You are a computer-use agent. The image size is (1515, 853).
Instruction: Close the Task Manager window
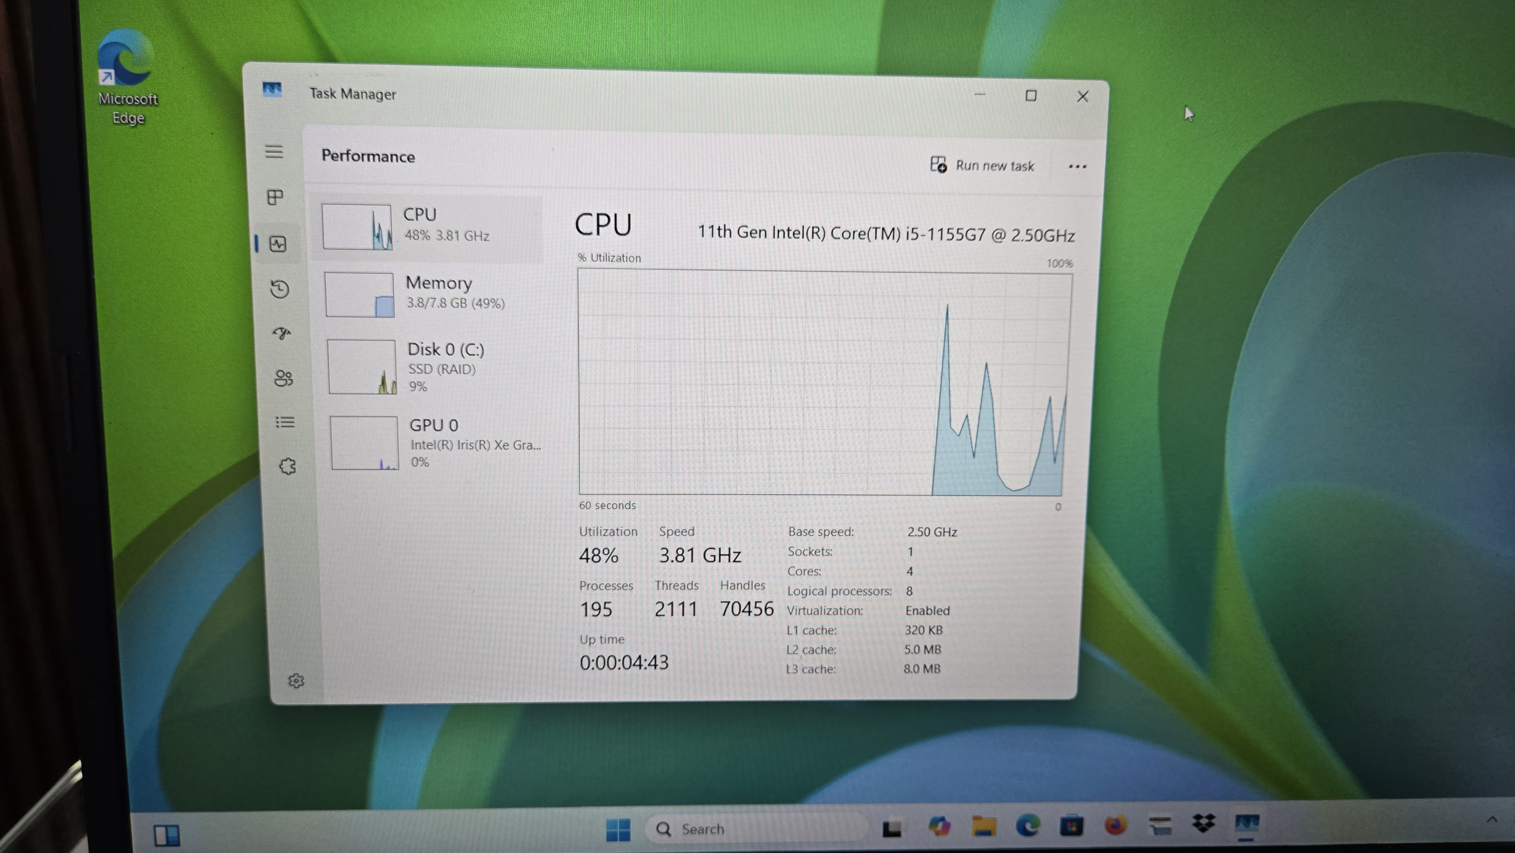(1083, 97)
